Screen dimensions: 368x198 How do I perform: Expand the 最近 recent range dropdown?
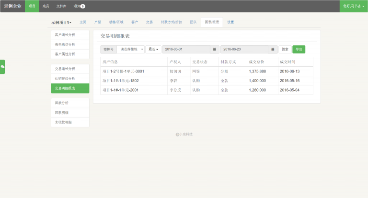(153, 49)
